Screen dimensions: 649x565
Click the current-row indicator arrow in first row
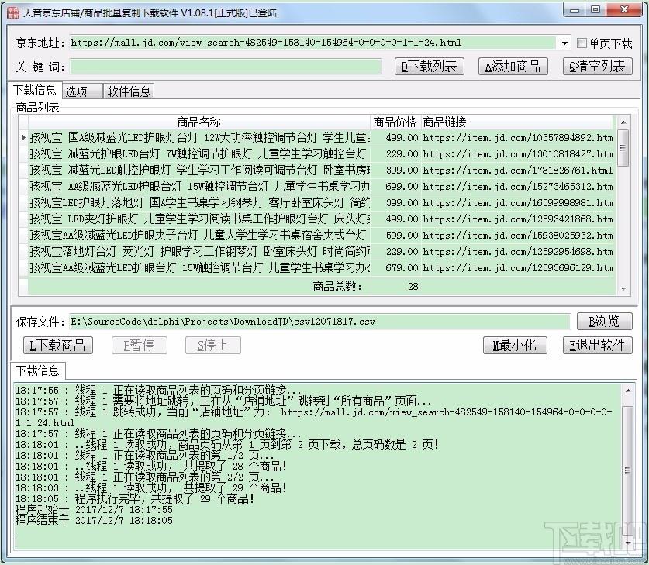23,137
